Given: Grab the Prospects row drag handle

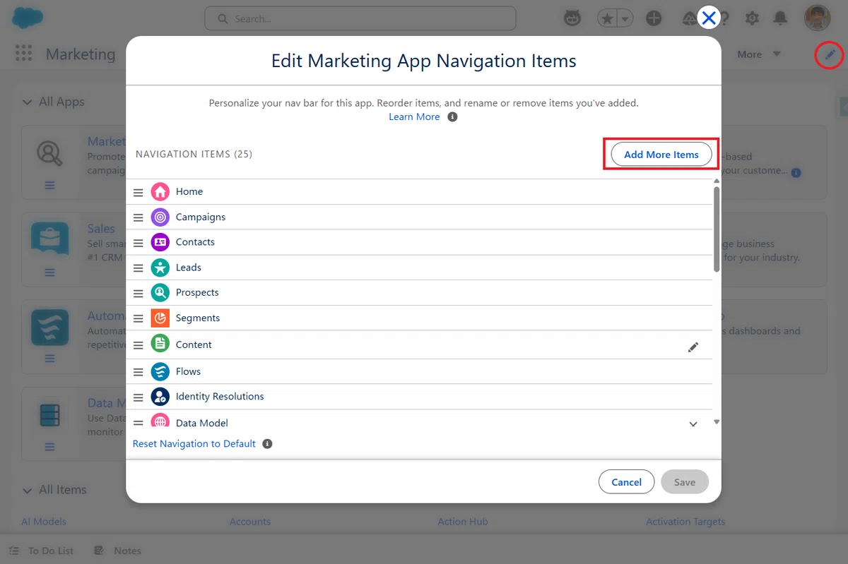Looking at the screenshot, I should [139, 292].
